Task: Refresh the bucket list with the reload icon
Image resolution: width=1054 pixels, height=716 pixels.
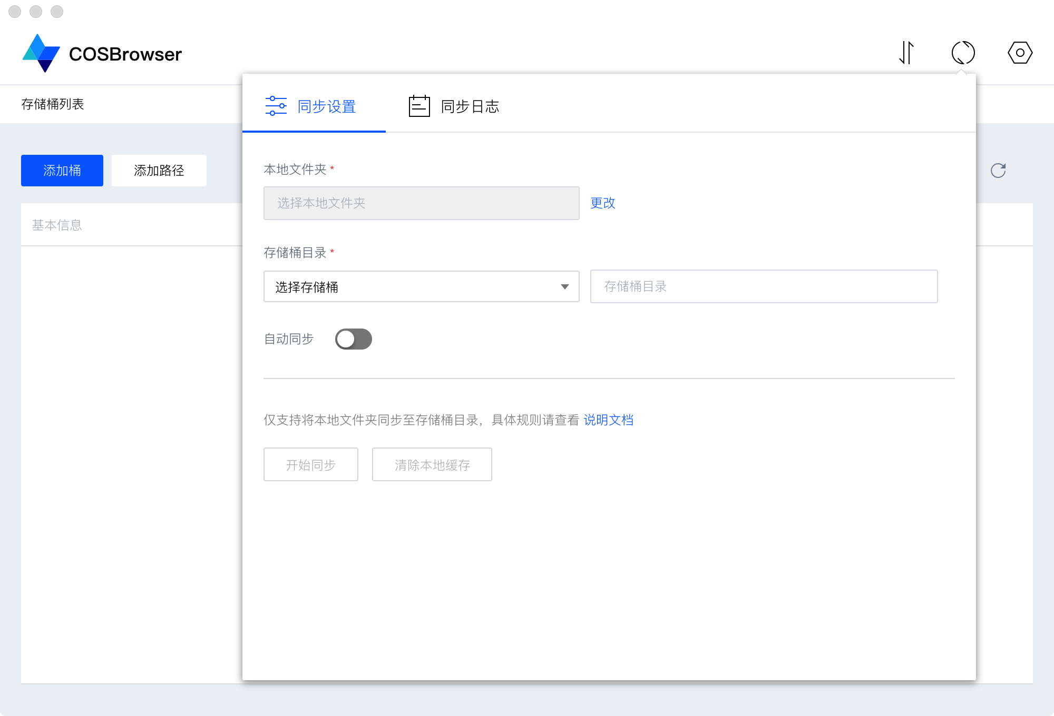Action: (x=998, y=170)
